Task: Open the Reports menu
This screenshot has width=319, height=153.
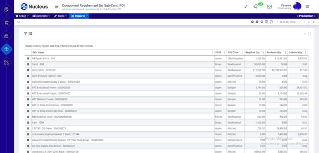Action: click(x=79, y=16)
